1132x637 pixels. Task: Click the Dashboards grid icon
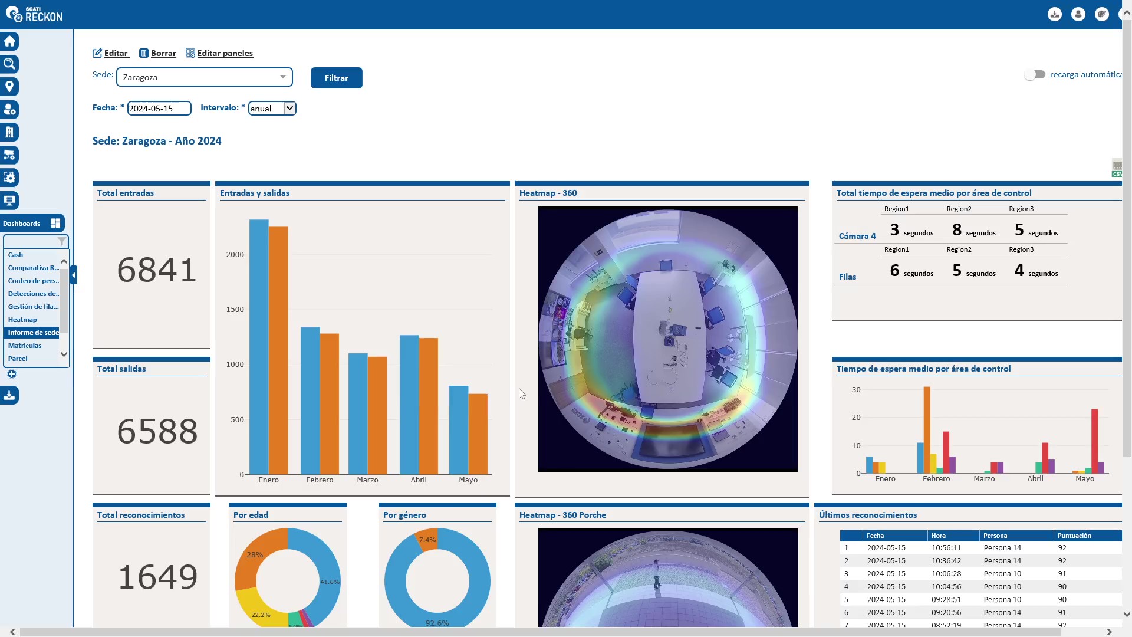pyautogui.click(x=55, y=223)
